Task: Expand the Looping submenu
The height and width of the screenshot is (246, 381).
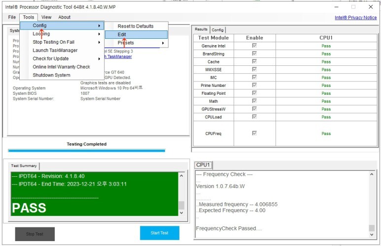Action: [x=62, y=34]
